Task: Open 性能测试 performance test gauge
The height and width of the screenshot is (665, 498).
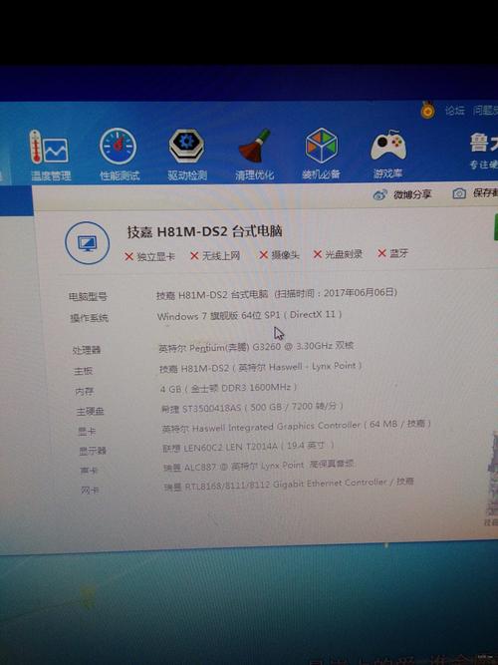Action: [119, 155]
